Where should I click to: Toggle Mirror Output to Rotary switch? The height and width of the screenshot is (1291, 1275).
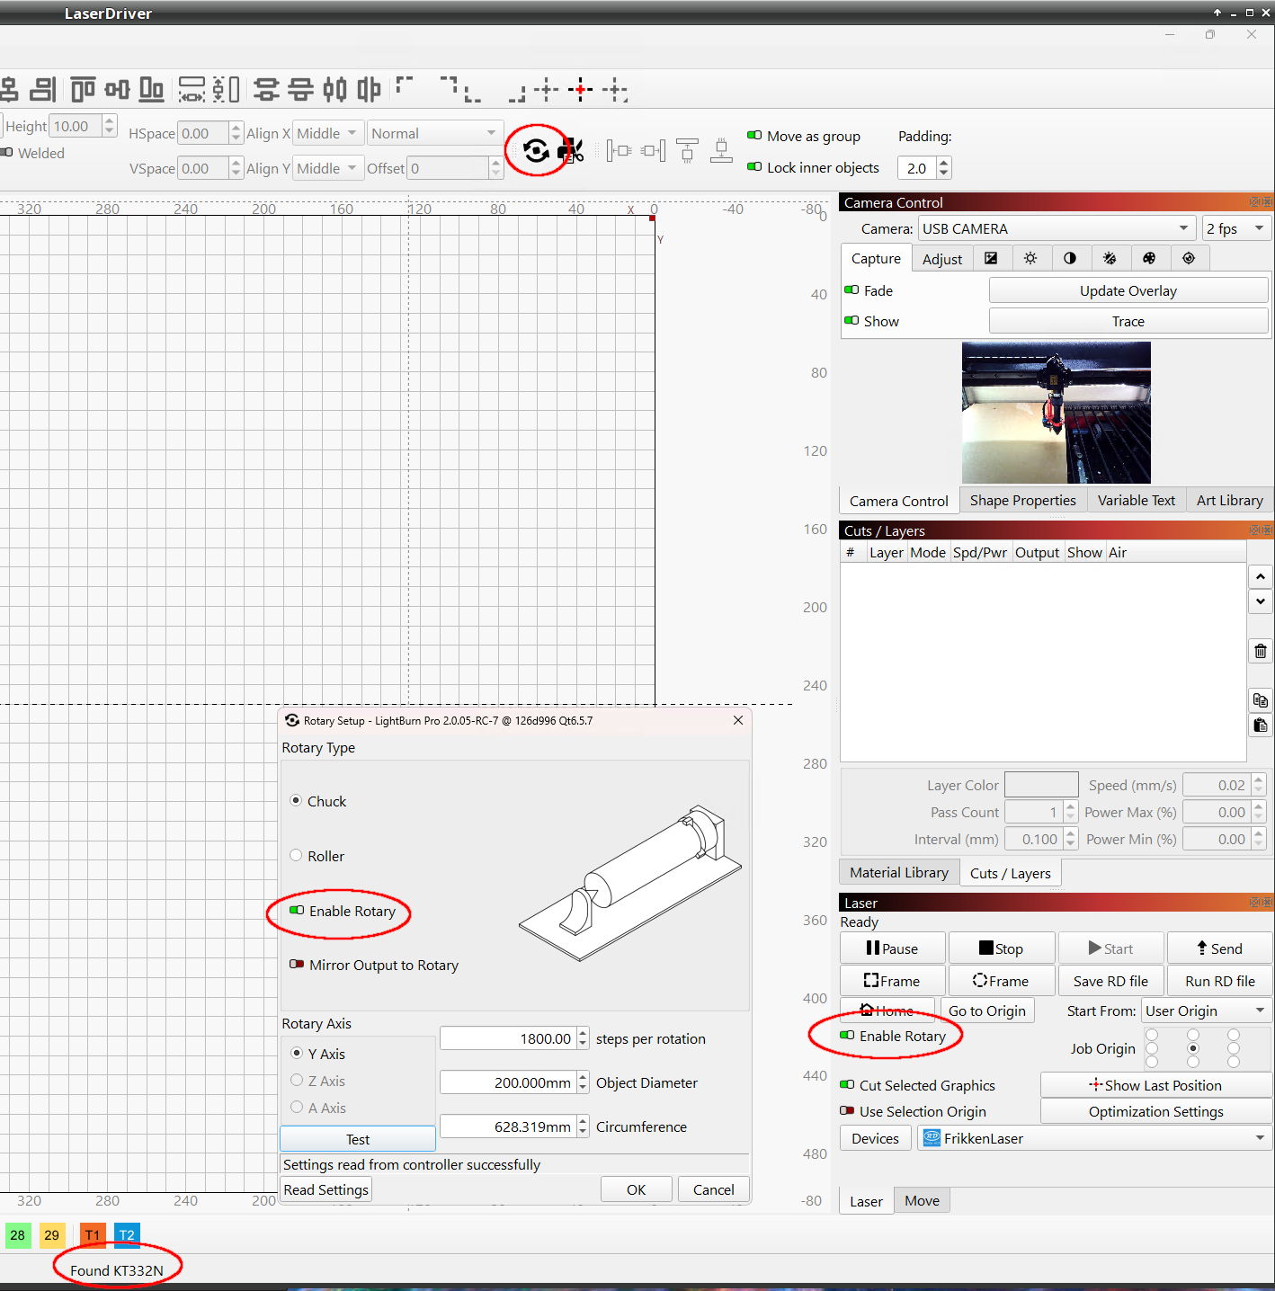tap(297, 965)
